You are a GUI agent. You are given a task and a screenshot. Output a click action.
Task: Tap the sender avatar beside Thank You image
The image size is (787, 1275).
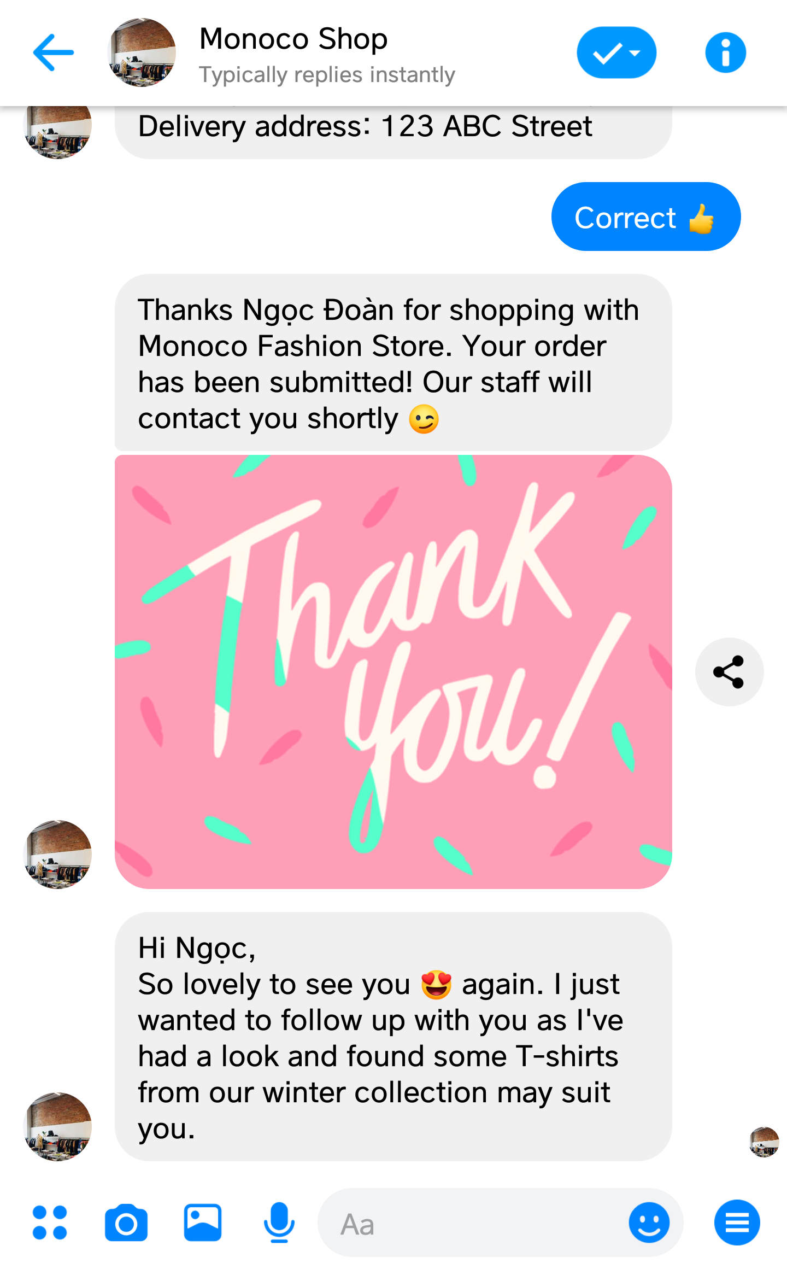[58, 854]
